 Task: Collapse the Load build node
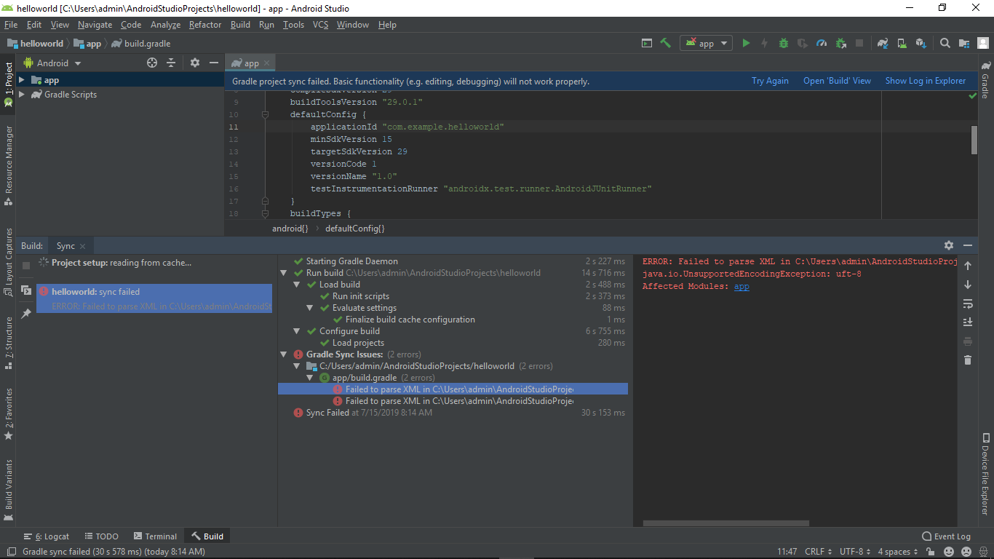tap(298, 285)
